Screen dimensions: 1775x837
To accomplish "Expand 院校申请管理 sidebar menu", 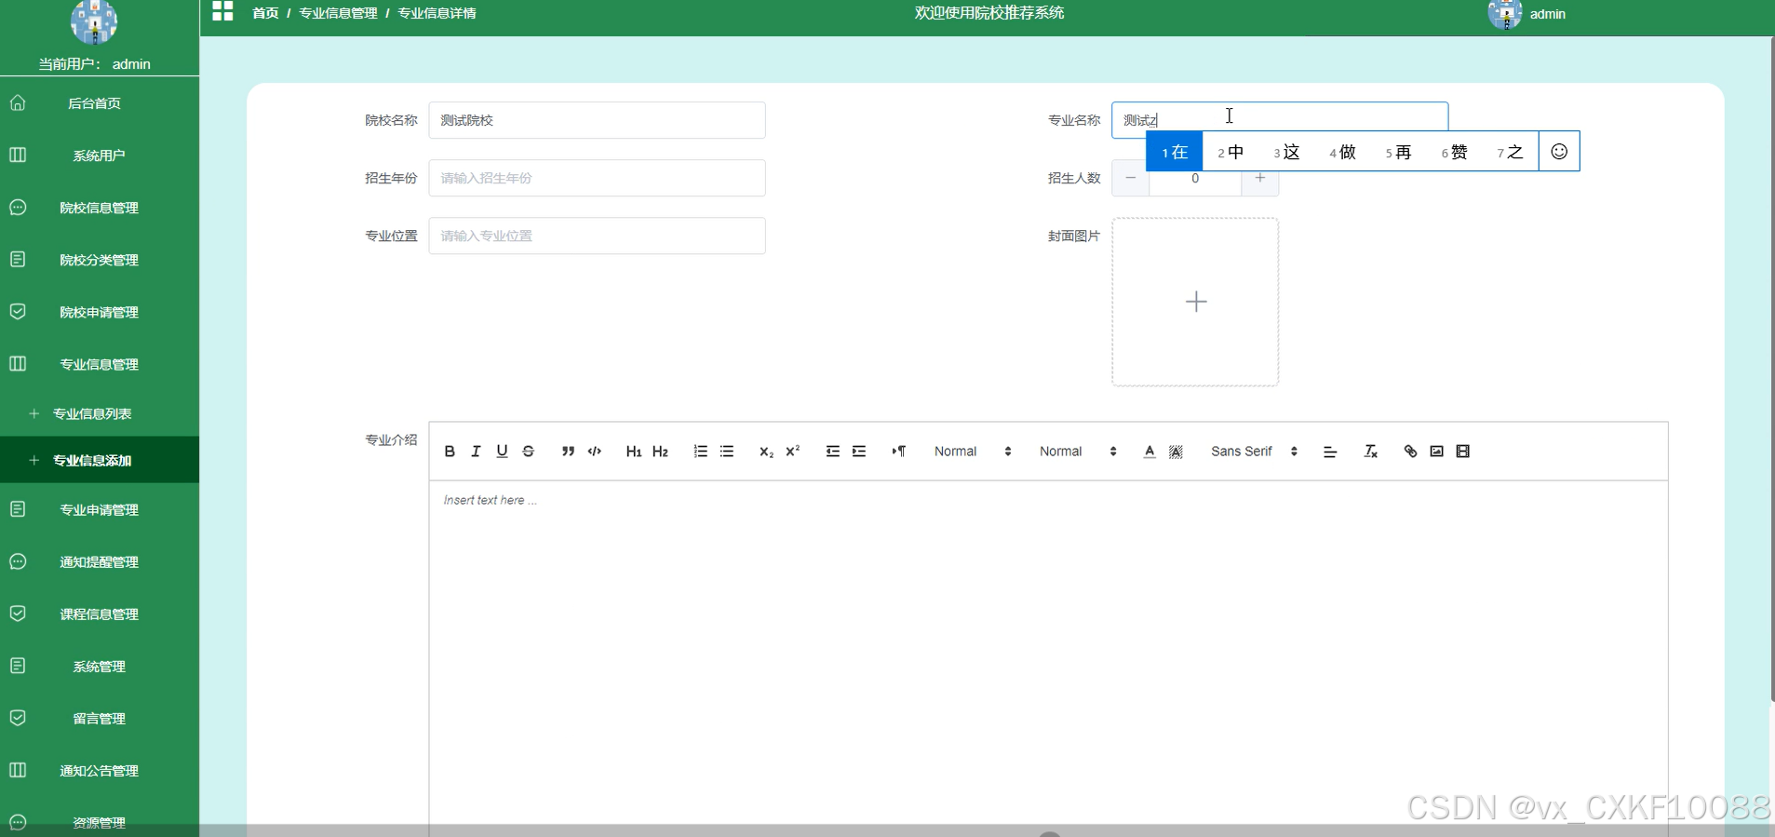I will 100,312.
